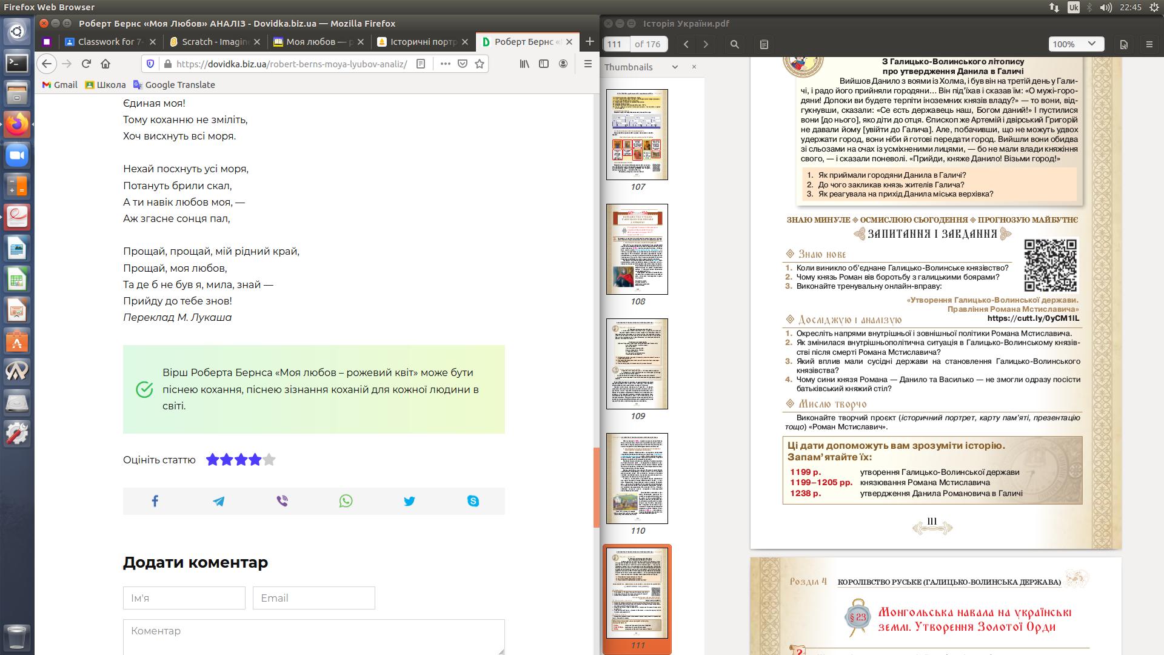The height and width of the screenshot is (655, 1164).
Task: Open Firefox hamburger menu
Action: [x=587, y=64]
